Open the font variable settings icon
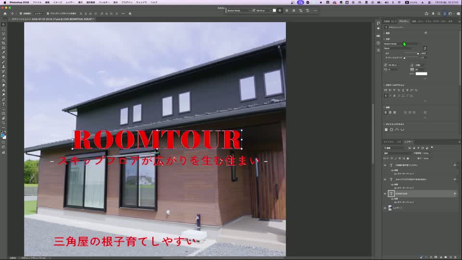Viewport: 462px width, 260px height. (425, 48)
